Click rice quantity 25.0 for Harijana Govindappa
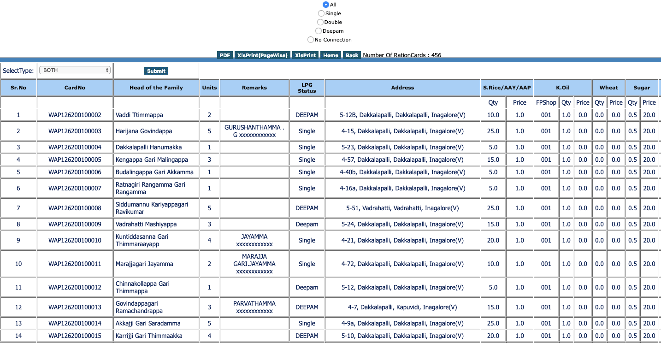 493,131
